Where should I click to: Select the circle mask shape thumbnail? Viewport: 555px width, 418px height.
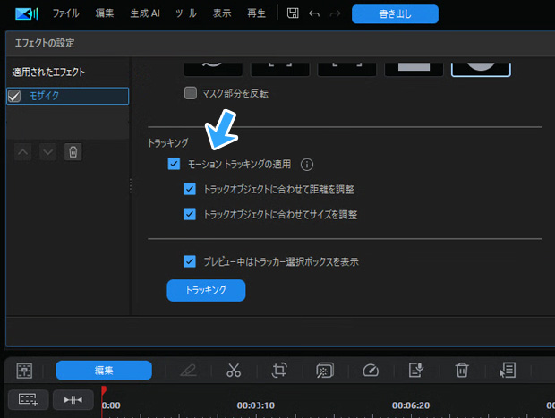[481, 69]
